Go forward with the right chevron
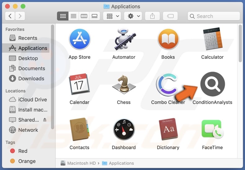 point(20,16)
